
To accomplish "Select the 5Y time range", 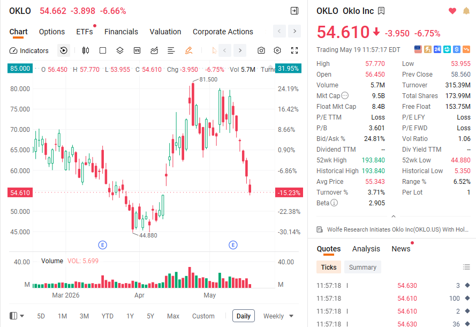I will (x=150, y=316).
